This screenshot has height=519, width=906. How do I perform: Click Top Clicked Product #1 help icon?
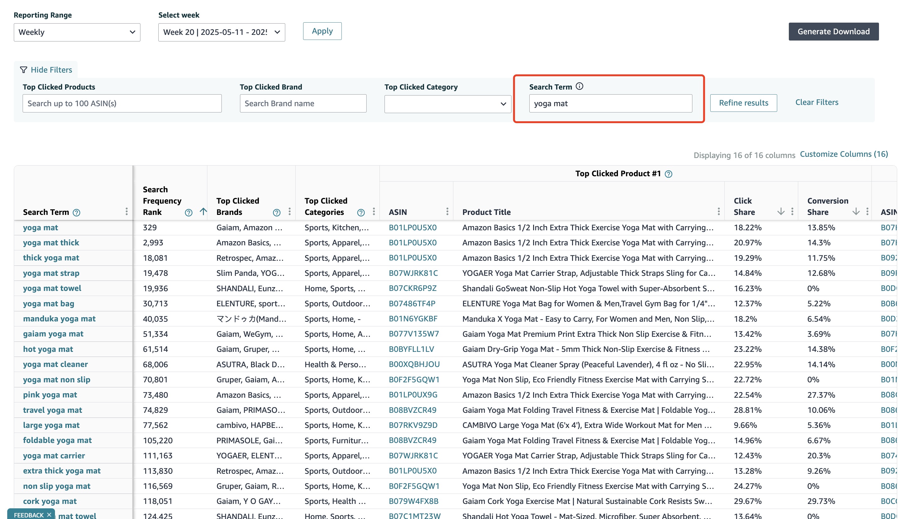tap(669, 174)
